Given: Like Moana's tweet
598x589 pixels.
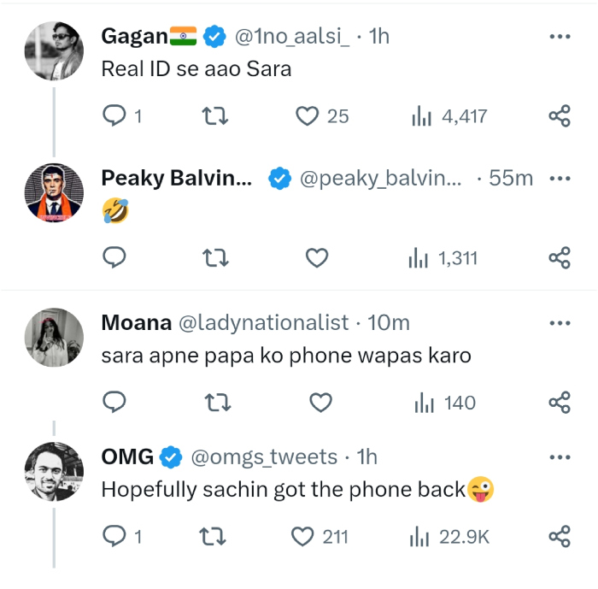Looking at the screenshot, I should tap(320, 402).
